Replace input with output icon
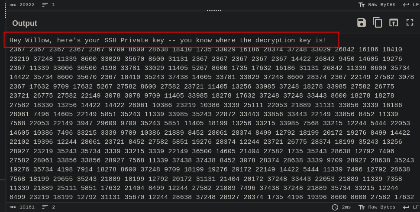 394,23
